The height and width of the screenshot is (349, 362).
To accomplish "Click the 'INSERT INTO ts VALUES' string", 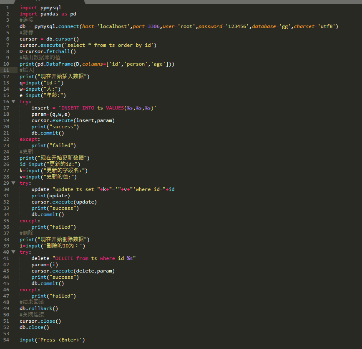I will point(107,108).
